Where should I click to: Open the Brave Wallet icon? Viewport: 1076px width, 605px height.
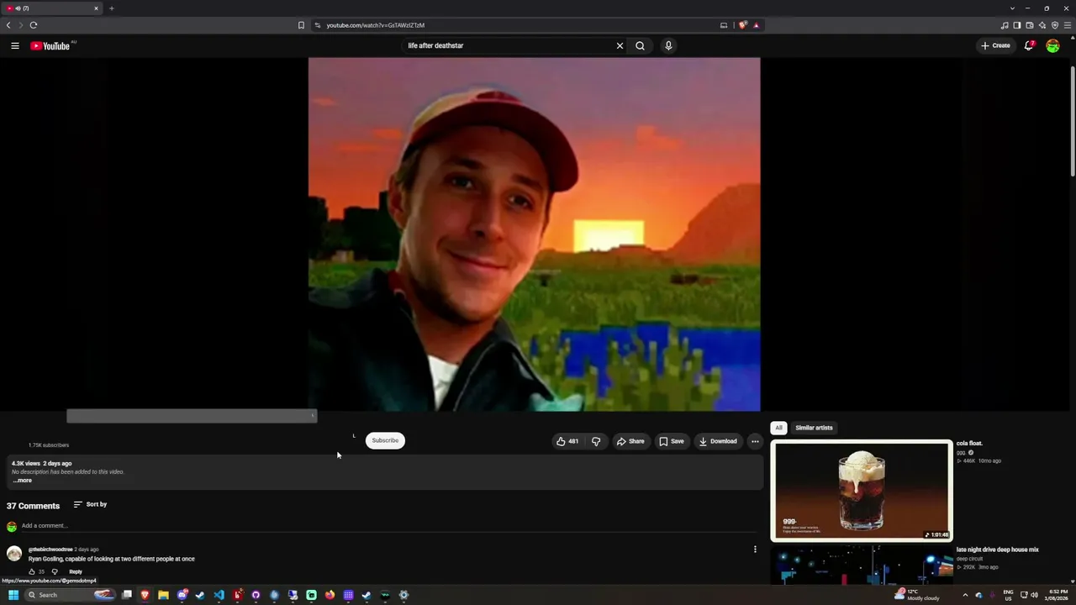(1030, 25)
